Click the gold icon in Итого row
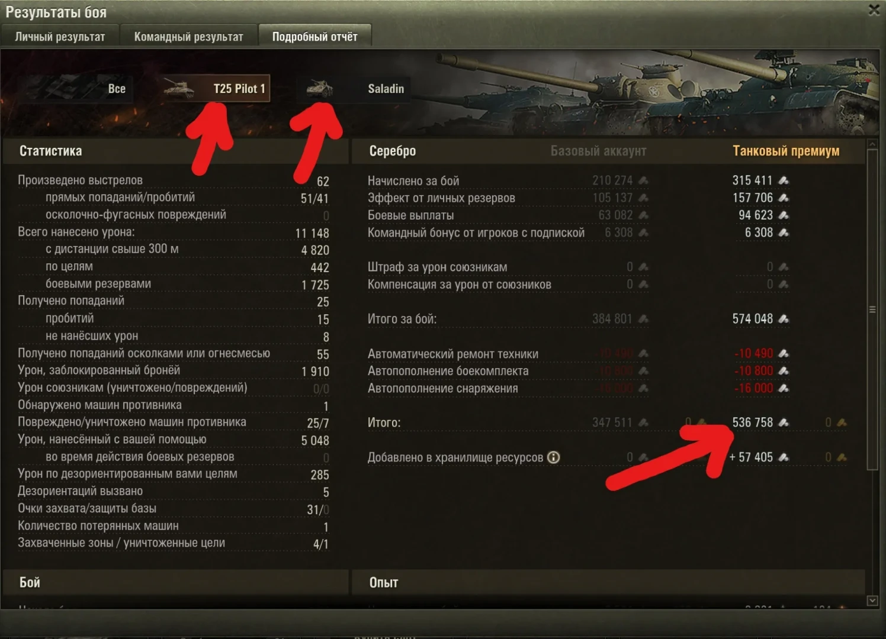The width and height of the screenshot is (886, 639). [x=842, y=422]
